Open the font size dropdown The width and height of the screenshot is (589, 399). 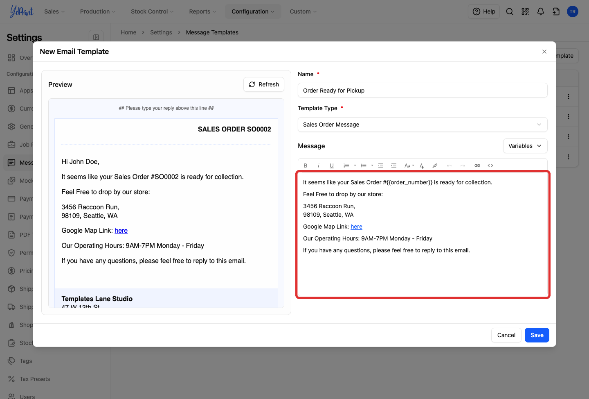[409, 165]
